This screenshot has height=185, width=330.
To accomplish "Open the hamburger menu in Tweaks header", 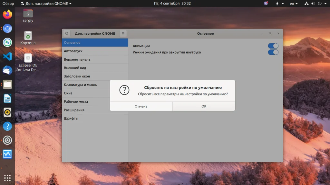I will click(x=123, y=33).
